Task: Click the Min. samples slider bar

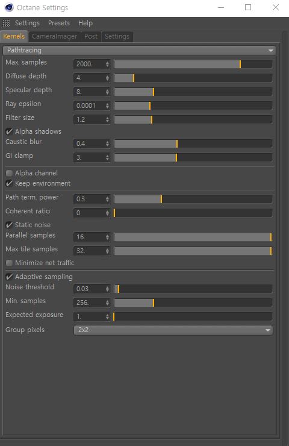Action: (x=193, y=303)
